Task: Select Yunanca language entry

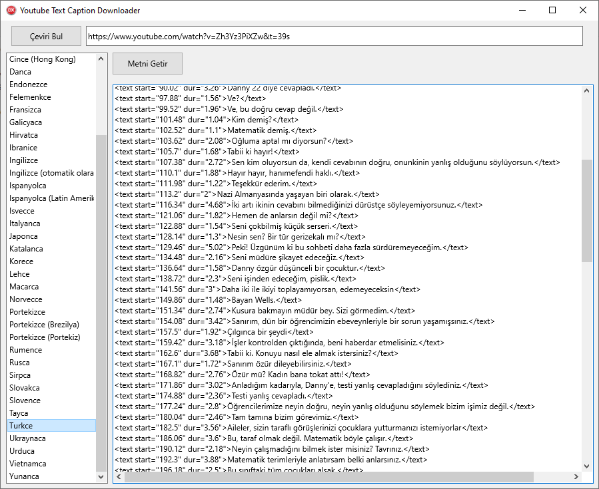Action: tap(51, 476)
